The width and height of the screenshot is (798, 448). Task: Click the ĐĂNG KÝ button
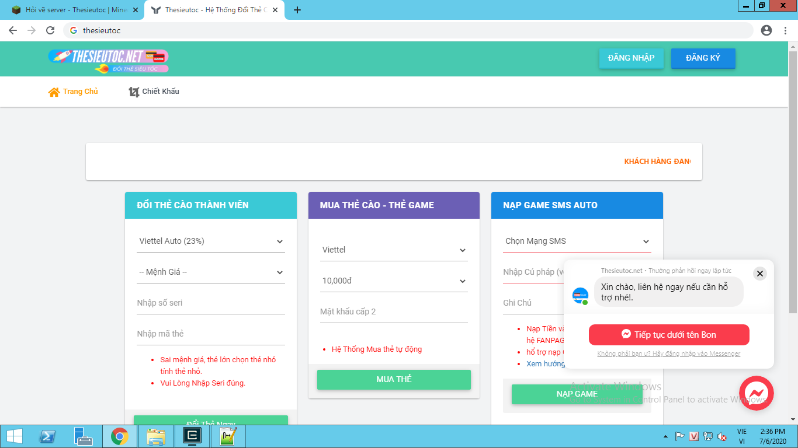click(703, 58)
